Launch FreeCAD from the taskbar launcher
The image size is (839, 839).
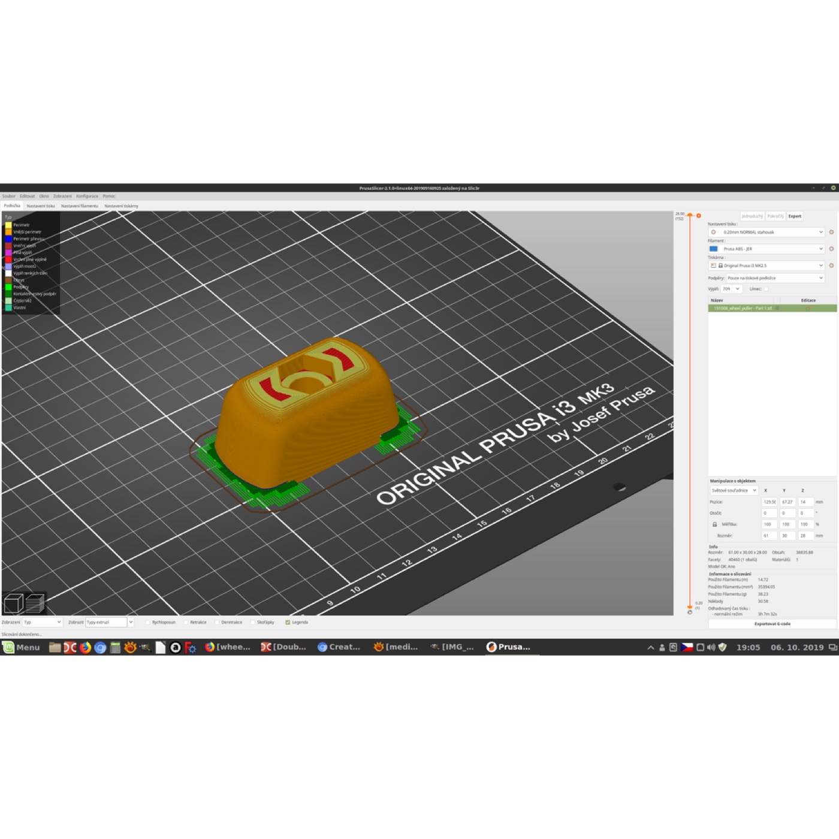tap(191, 647)
